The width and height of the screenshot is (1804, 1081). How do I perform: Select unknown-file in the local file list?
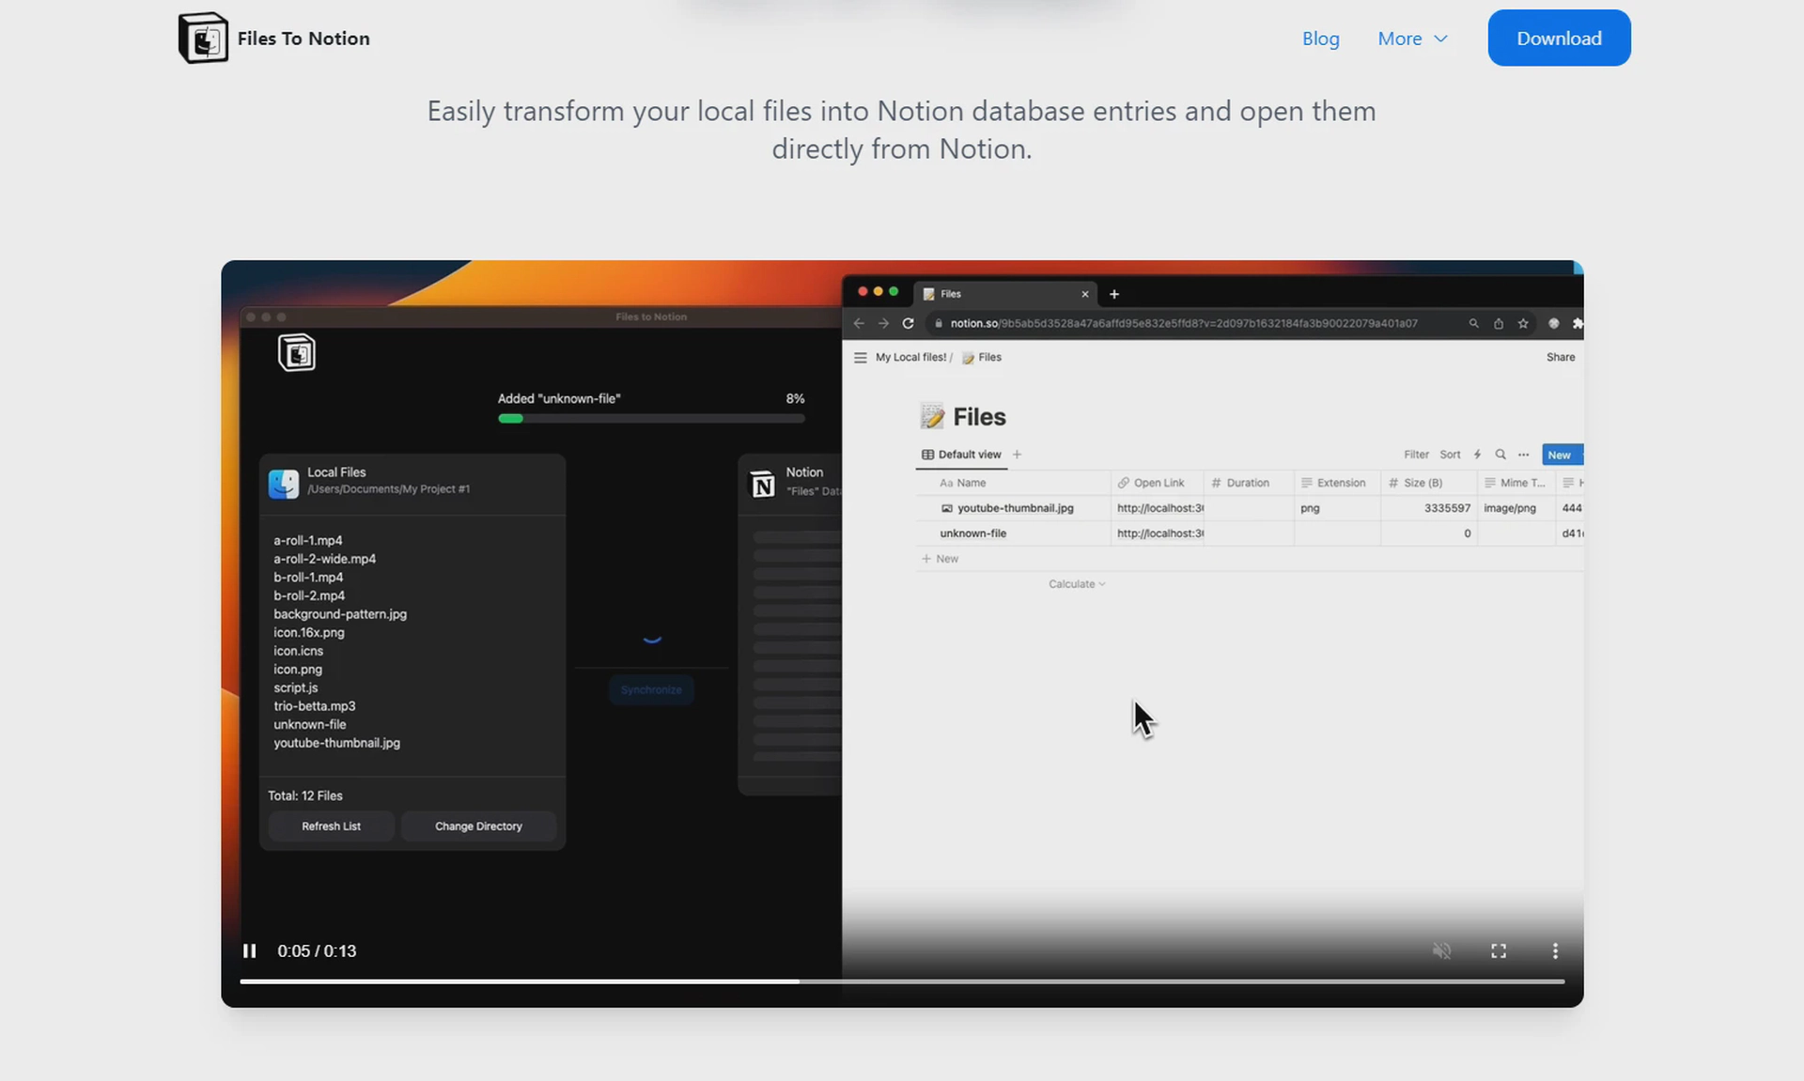coord(309,724)
